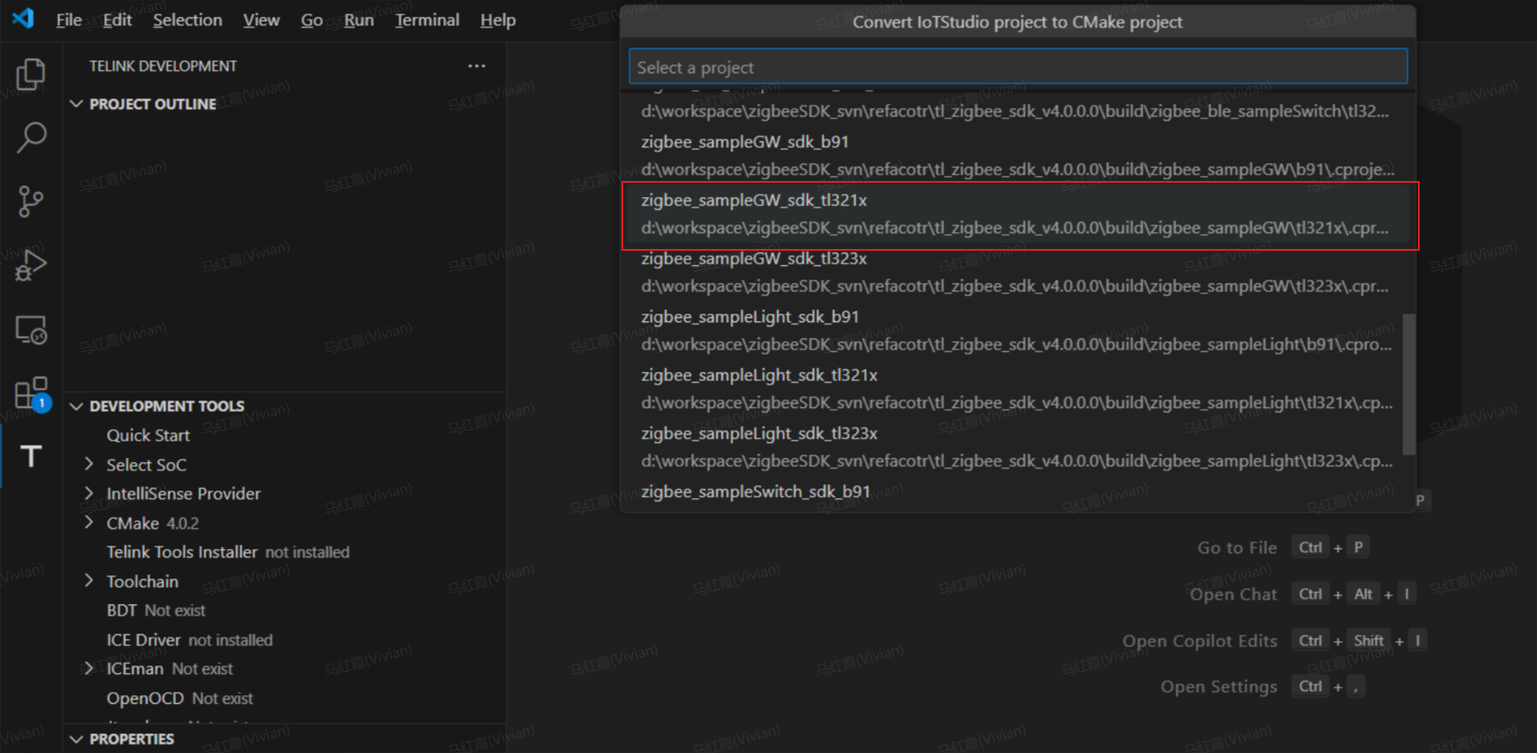
Task: Select OpenOCD Not exist item
Action: pos(179,699)
